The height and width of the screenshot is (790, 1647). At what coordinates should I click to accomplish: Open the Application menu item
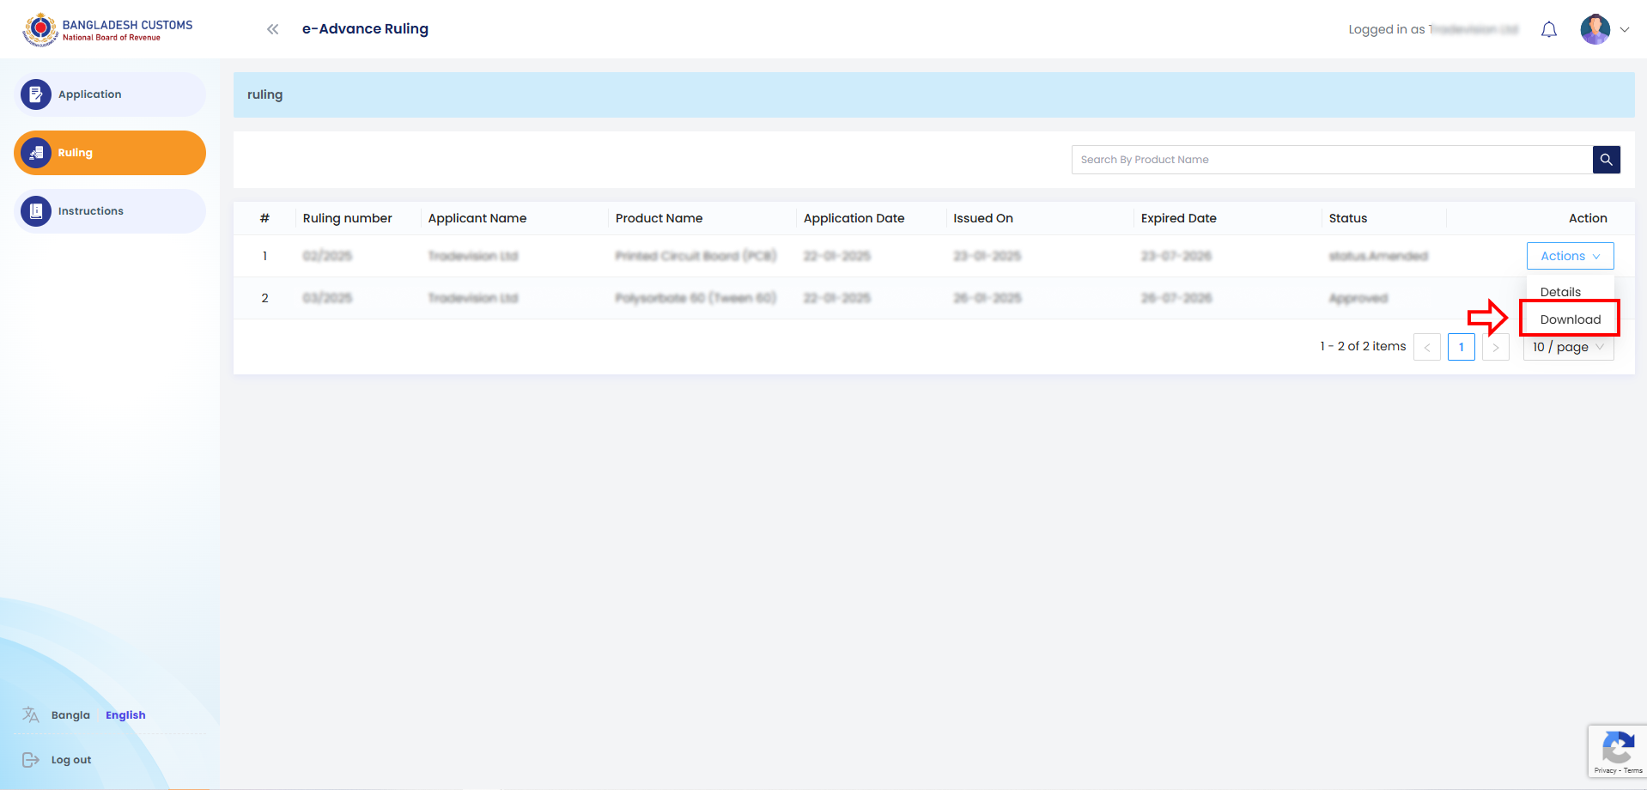coord(110,94)
